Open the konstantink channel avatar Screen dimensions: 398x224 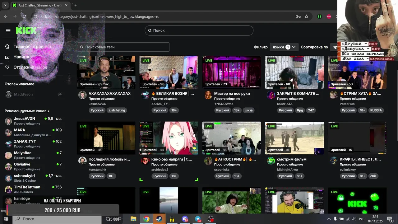(82, 161)
